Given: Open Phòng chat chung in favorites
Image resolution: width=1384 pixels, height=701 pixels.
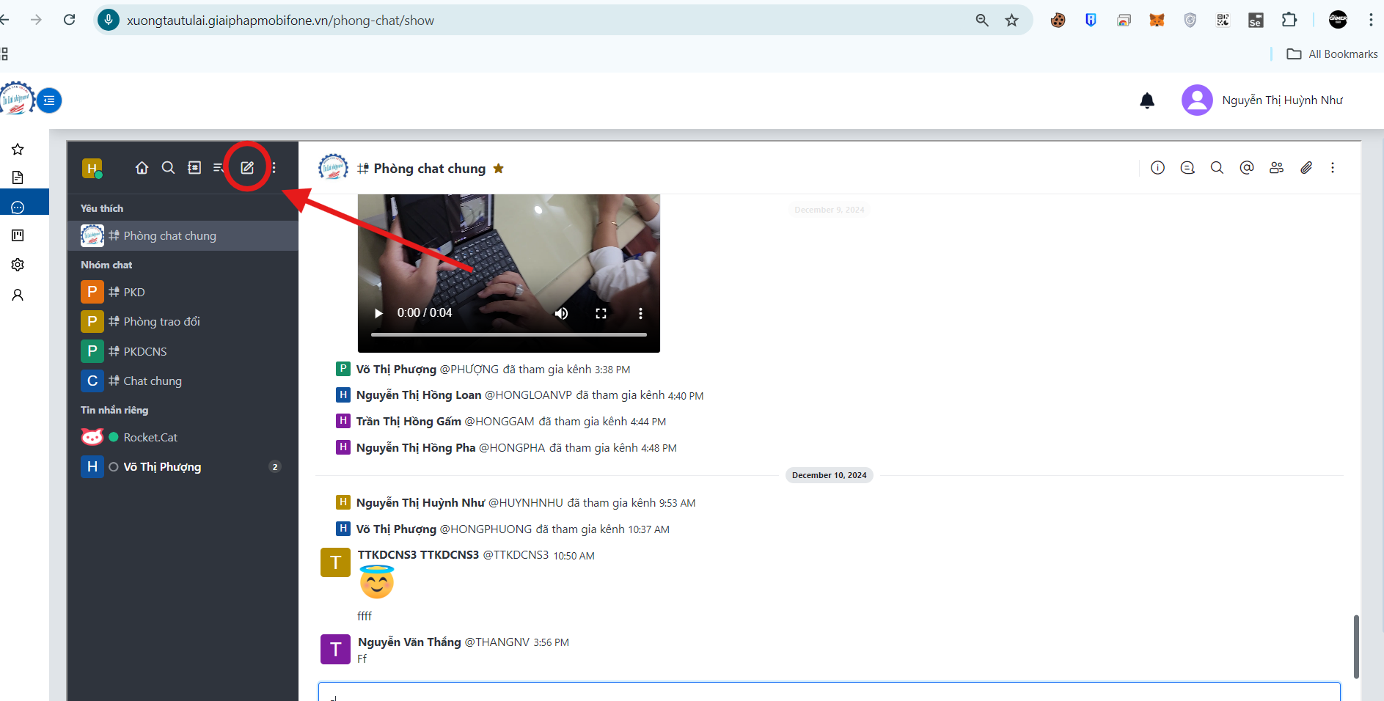Looking at the screenshot, I should (x=183, y=236).
